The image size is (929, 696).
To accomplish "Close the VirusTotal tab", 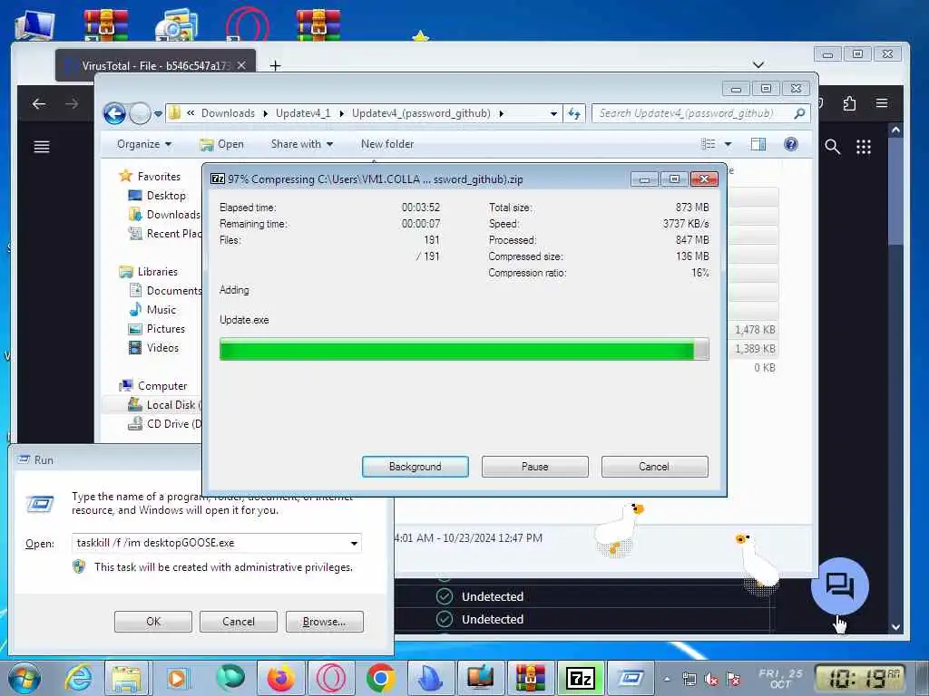I will click(x=241, y=65).
